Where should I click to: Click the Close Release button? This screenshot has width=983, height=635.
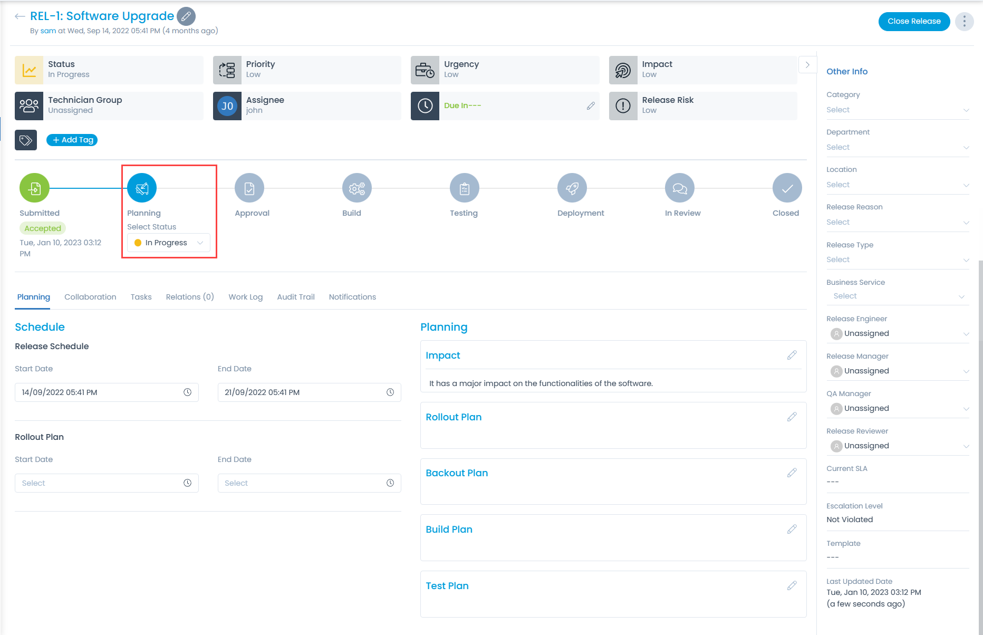coord(914,21)
